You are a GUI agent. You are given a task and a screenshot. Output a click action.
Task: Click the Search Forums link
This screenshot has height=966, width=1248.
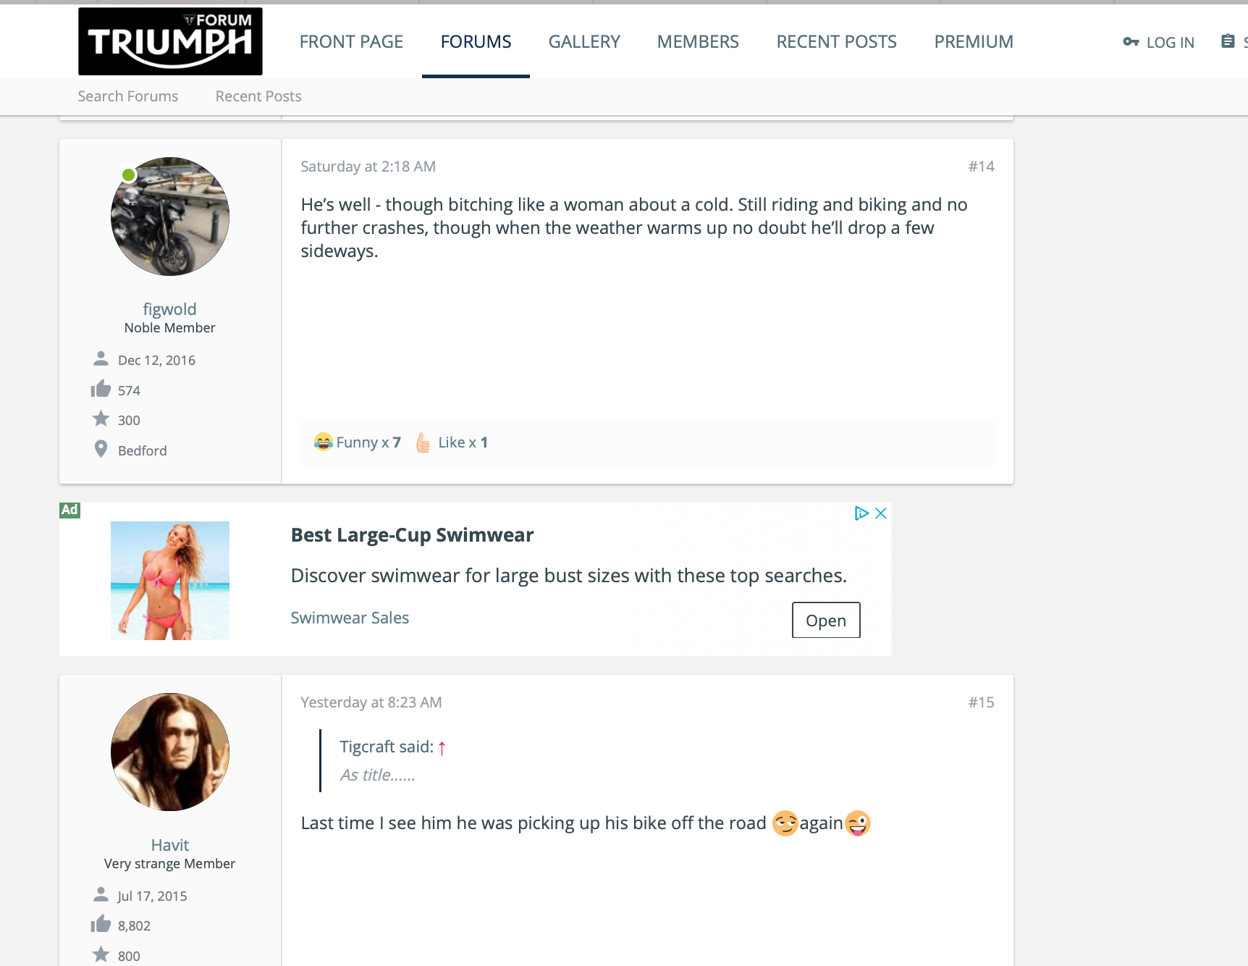[128, 96]
